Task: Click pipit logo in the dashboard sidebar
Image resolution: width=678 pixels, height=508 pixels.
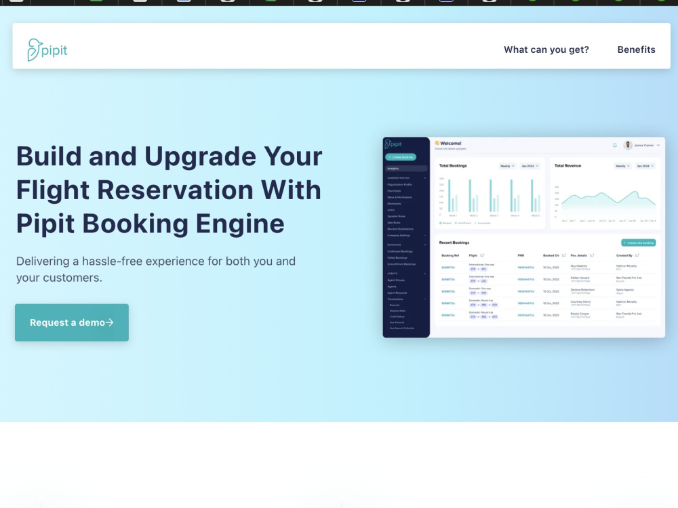Action: (393, 144)
